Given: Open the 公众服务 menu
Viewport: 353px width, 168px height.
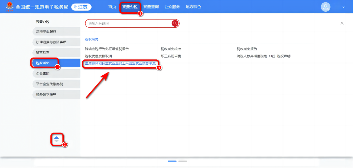Looking at the screenshot, I should tap(172, 7).
